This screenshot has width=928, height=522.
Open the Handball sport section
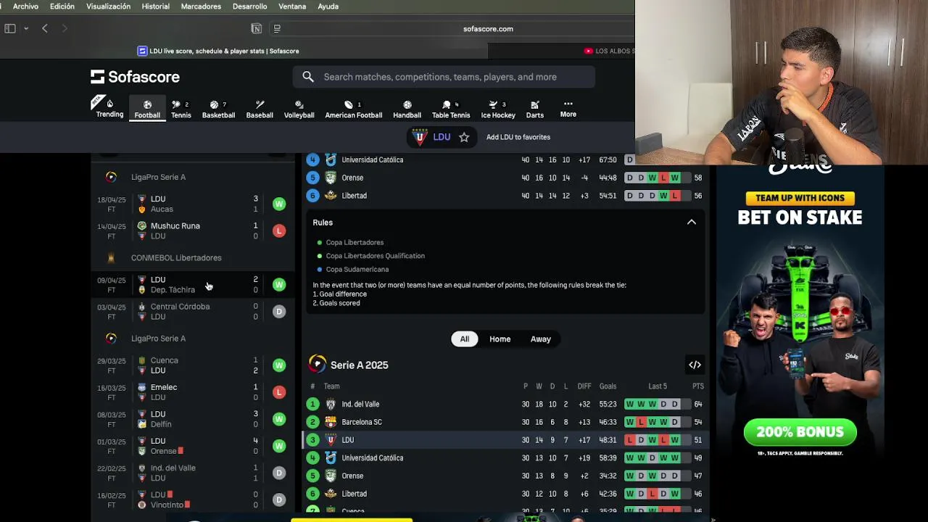tap(407, 109)
